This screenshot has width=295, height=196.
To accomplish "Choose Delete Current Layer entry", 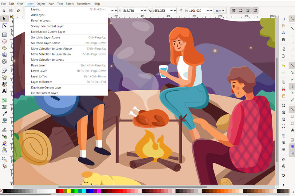I will tap(66, 93).
